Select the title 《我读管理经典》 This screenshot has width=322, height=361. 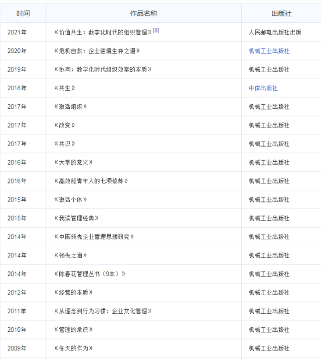pos(77,218)
